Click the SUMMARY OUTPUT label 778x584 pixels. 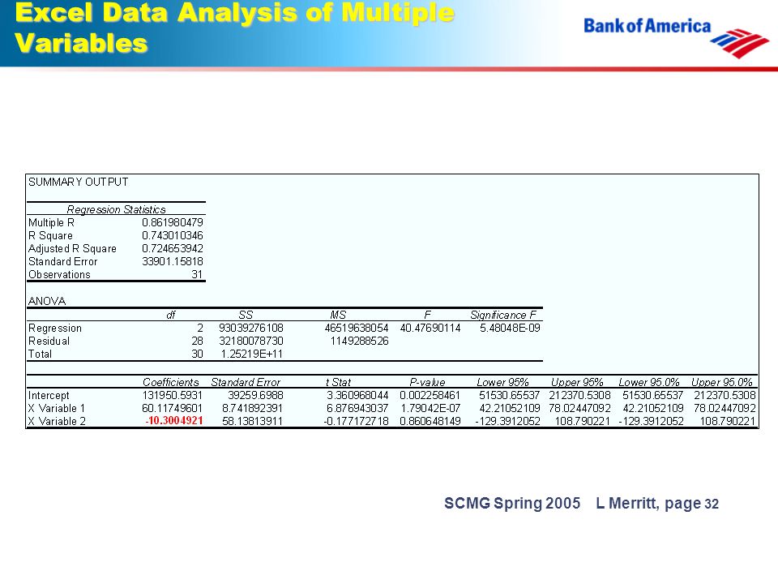[x=79, y=182]
